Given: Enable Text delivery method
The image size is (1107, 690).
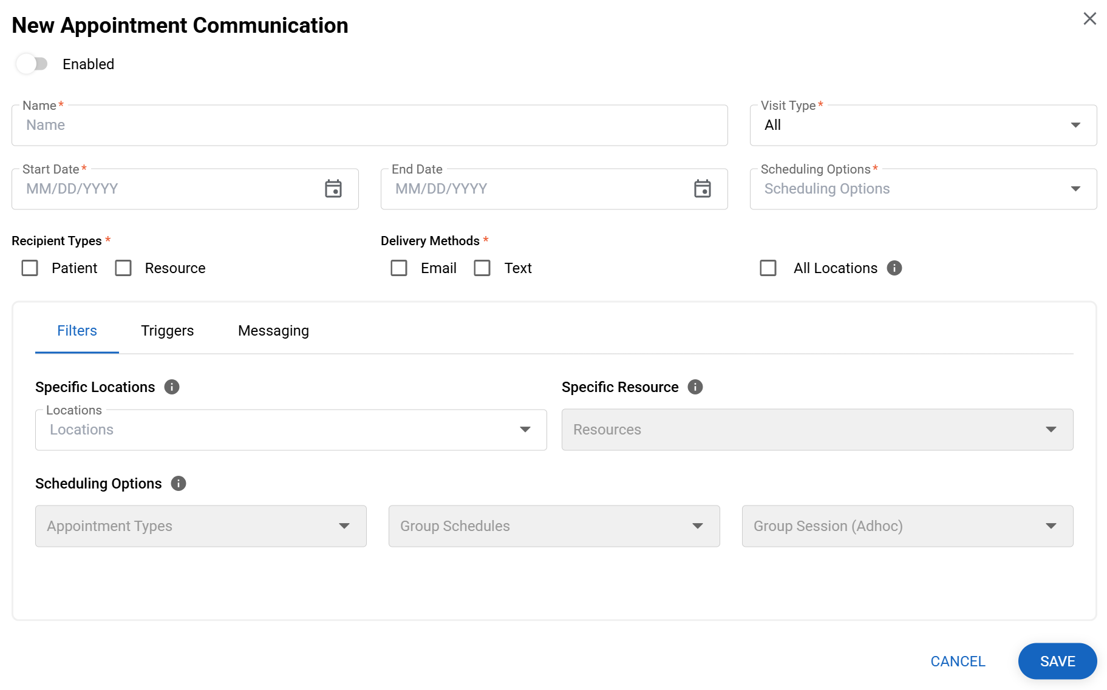Looking at the screenshot, I should pos(482,268).
